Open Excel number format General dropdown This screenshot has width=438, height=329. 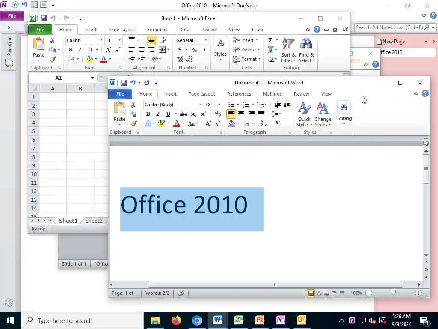point(206,40)
